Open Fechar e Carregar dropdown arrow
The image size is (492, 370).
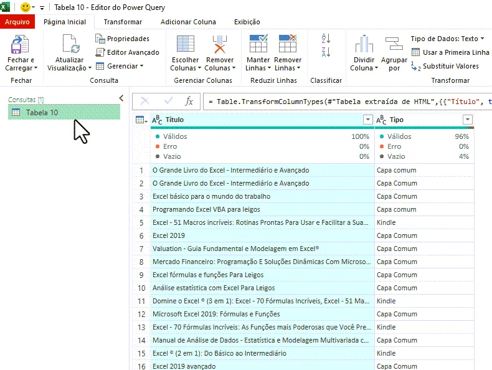35,68
